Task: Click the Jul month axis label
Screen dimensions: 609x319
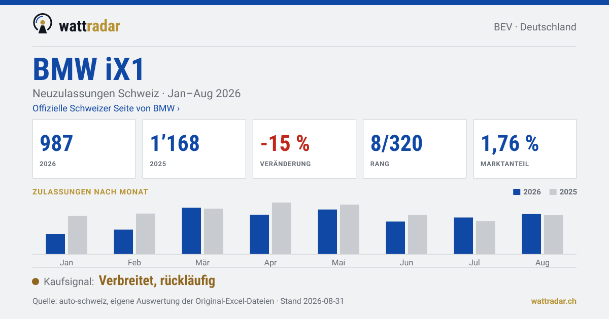Action: pos(475,262)
